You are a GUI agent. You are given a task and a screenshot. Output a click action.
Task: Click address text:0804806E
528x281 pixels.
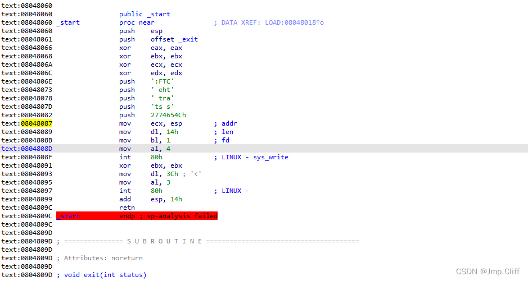click(x=27, y=81)
